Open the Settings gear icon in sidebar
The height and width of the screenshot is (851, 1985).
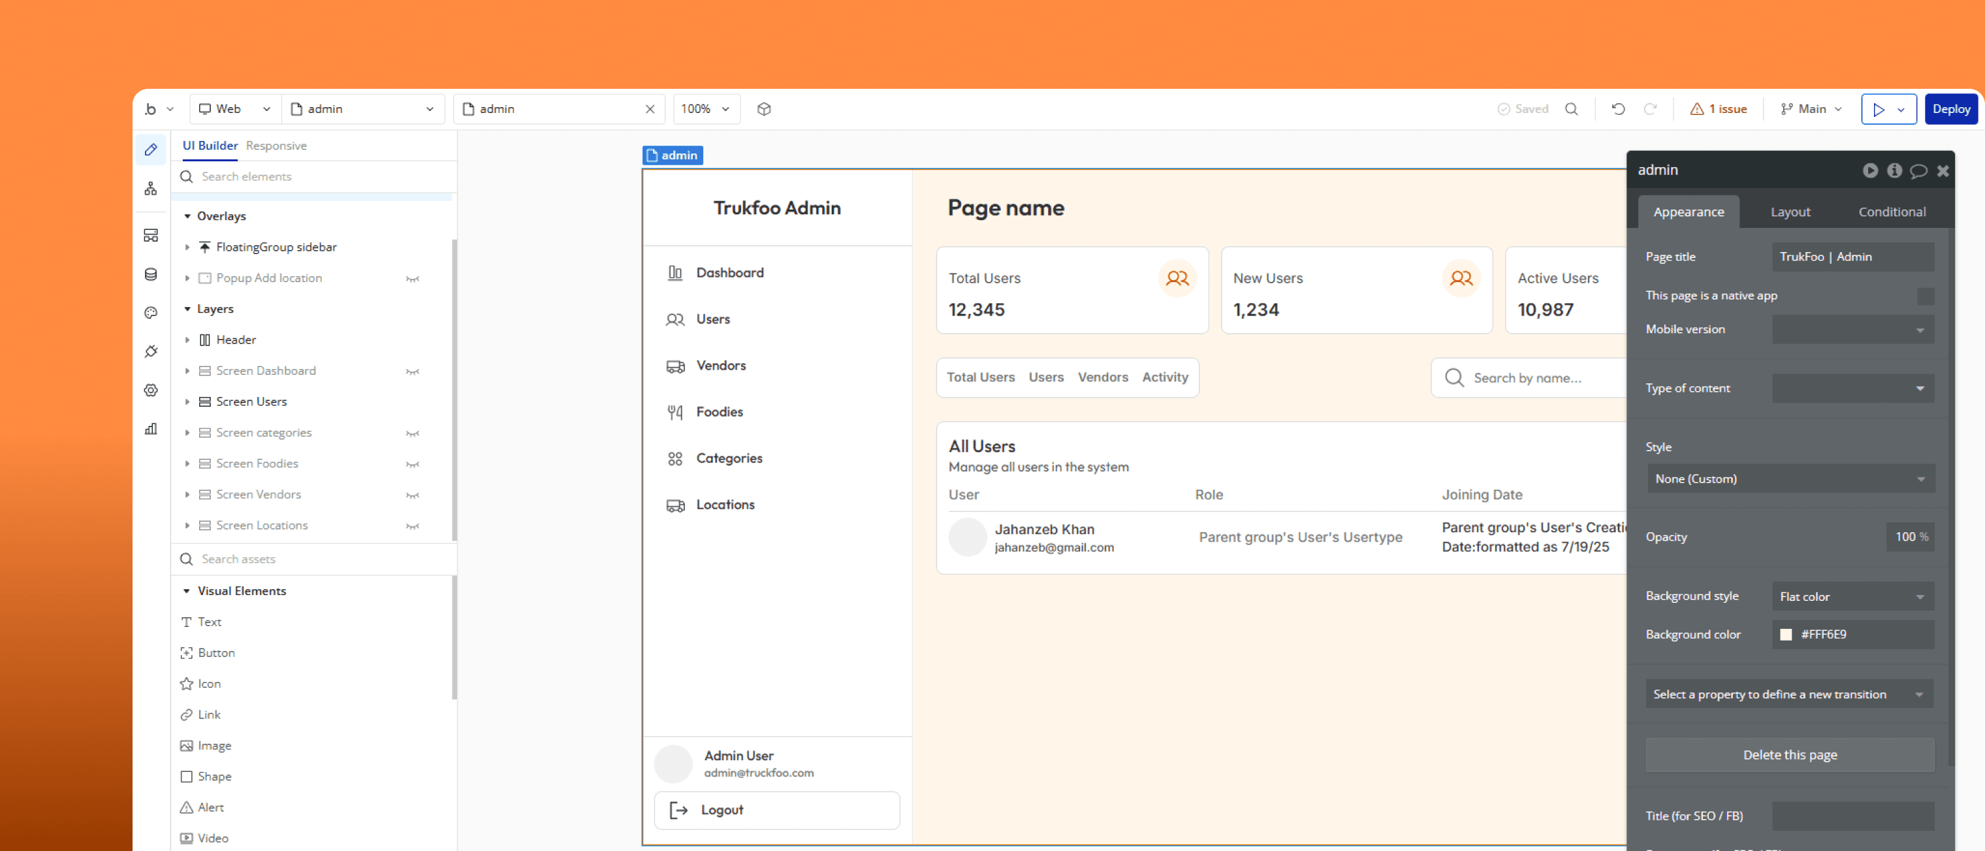(151, 391)
